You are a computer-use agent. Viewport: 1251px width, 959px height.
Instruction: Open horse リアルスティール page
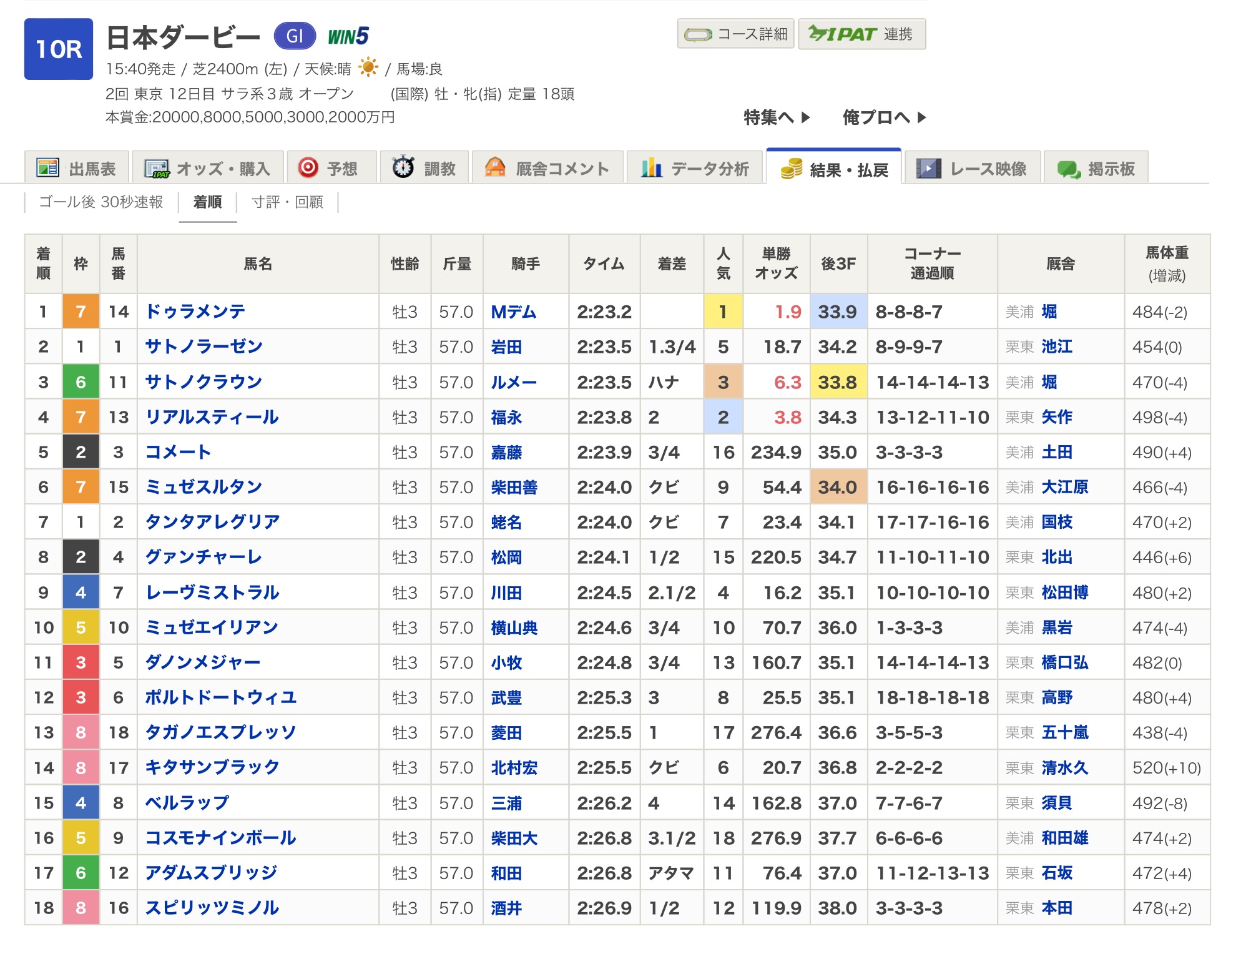(212, 416)
